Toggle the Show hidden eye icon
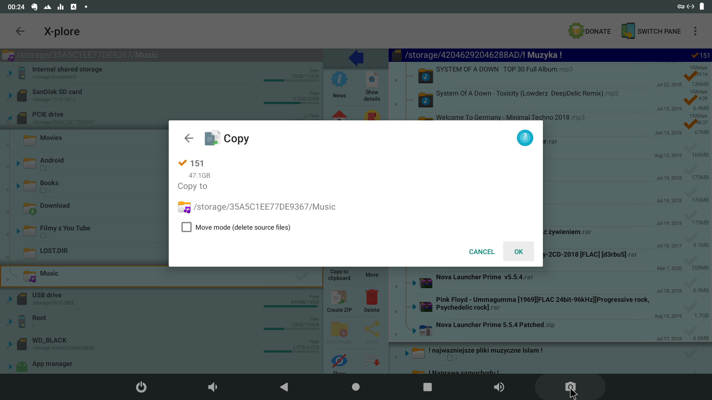The height and width of the screenshot is (400, 712). pos(339,361)
